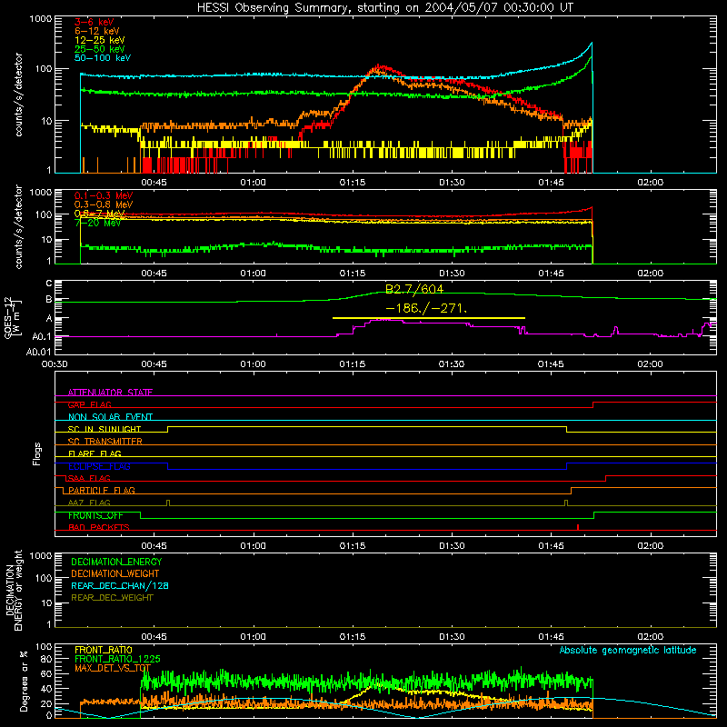The height and width of the screenshot is (727, 727).
Task: Click the yellow flare duration bar in GOES panel
Action: (x=428, y=318)
